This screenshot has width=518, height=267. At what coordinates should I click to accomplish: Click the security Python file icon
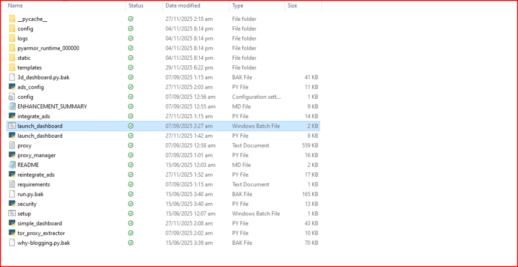(12, 204)
